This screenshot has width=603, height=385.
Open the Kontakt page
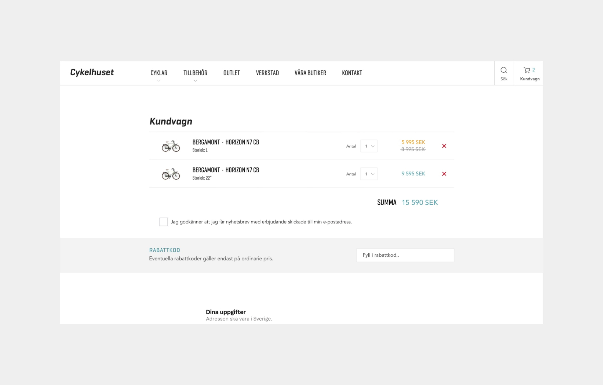click(x=352, y=73)
